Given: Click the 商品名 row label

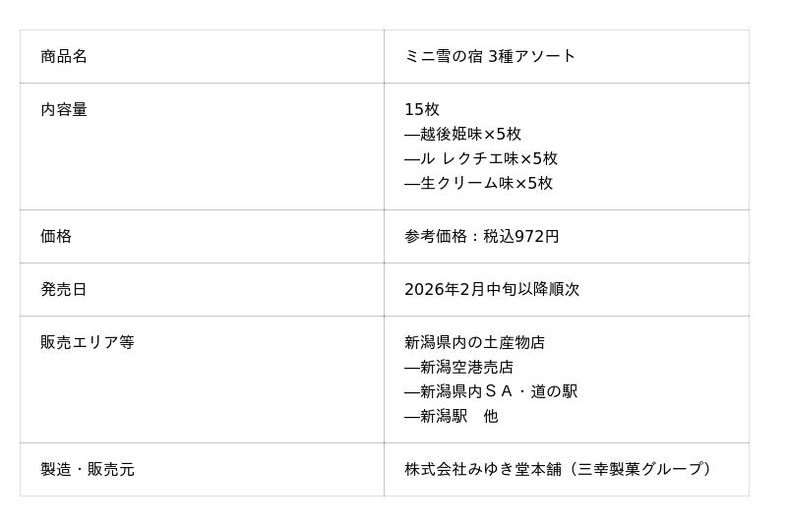Looking at the screenshot, I should pyautogui.click(x=64, y=56).
